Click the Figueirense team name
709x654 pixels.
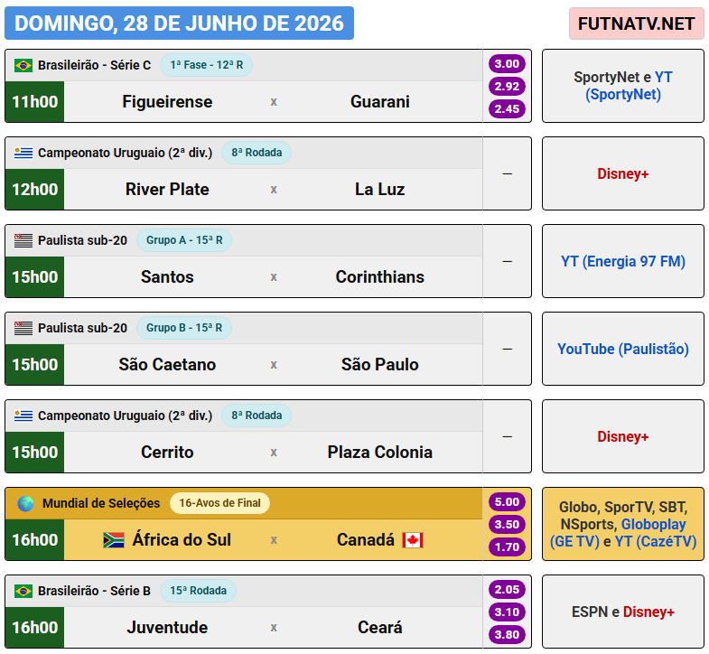[x=167, y=102]
